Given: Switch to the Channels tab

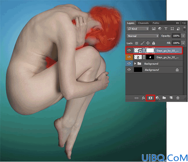Looking at the screenshot, I should pyautogui.click(x=143, y=23).
